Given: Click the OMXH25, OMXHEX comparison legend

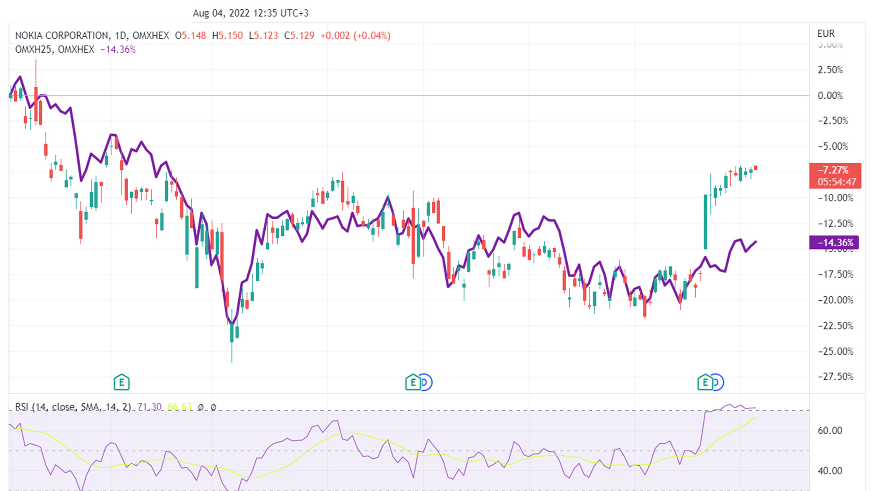Looking at the screenshot, I should tap(55, 49).
